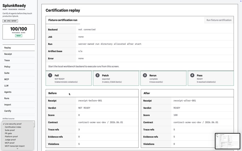
Task: Click the step 3 Rerun card
Action: click(163, 78)
